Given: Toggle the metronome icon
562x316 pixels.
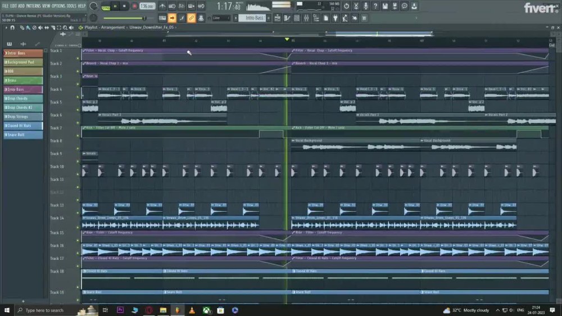Looking at the screenshot, I should click(162, 6).
